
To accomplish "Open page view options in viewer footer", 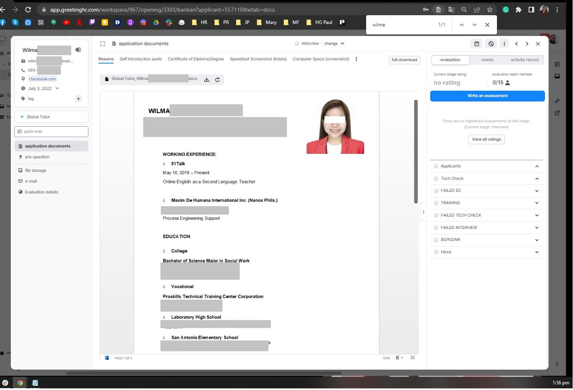I will pyautogui.click(x=399, y=358).
